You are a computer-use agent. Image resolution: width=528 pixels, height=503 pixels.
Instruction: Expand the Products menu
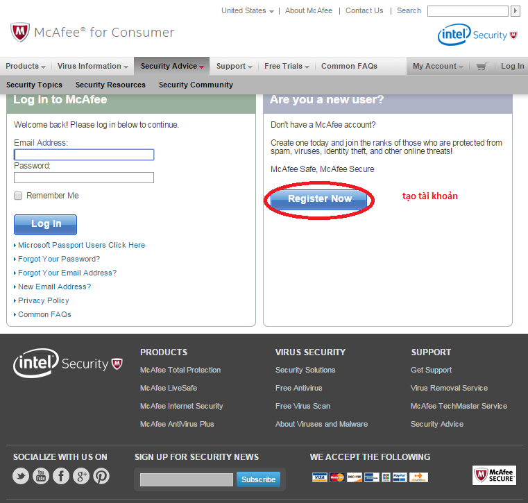coord(26,66)
